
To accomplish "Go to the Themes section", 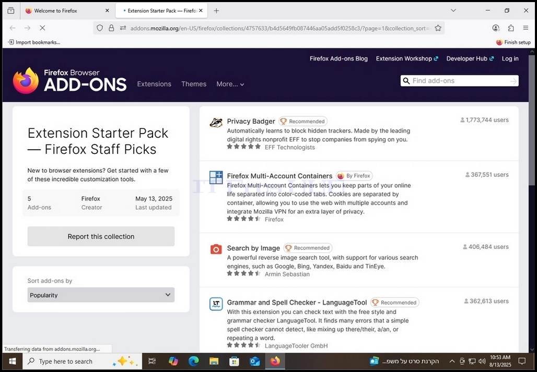I will tap(194, 84).
